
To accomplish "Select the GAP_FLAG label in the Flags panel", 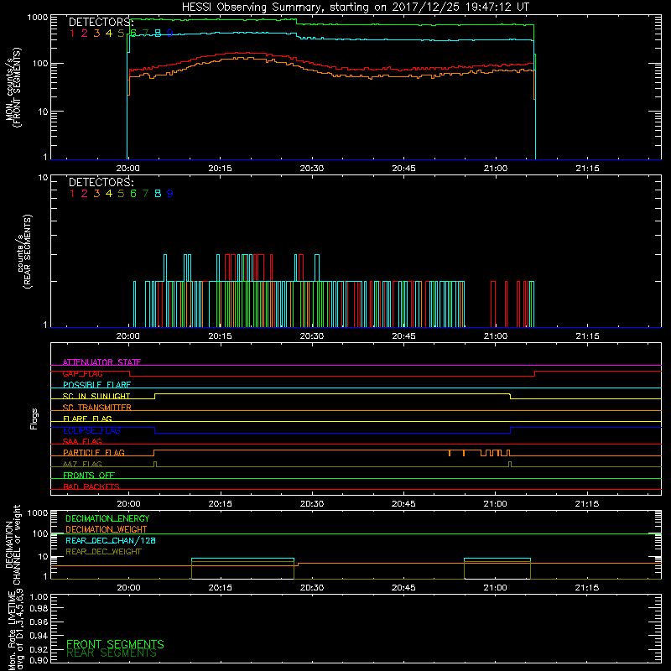I will click(82, 373).
